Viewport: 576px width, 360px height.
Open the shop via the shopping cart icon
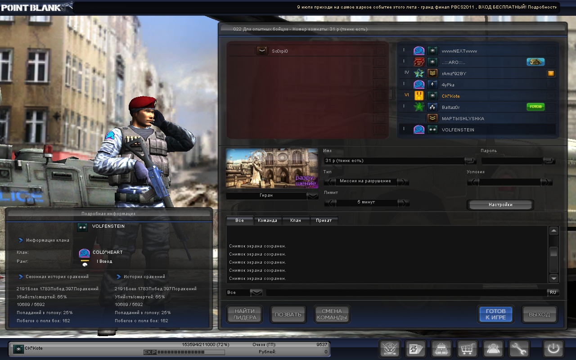[x=468, y=349]
